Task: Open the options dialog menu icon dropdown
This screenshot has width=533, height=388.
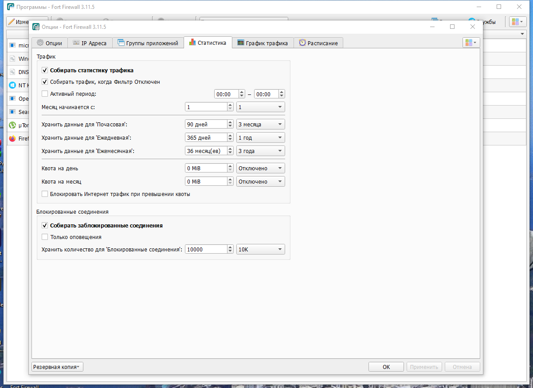Action: [471, 43]
